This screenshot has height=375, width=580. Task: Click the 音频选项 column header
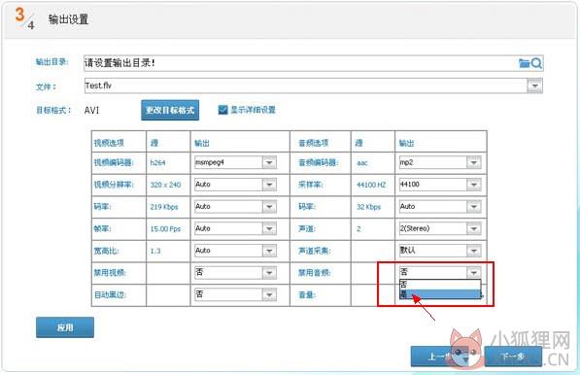point(314,143)
